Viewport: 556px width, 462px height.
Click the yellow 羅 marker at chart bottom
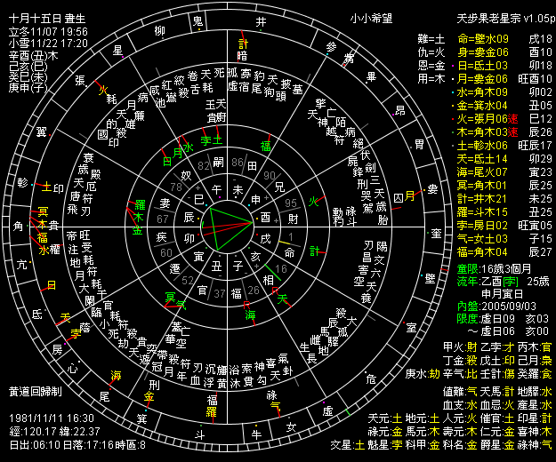pyautogui.click(x=211, y=412)
